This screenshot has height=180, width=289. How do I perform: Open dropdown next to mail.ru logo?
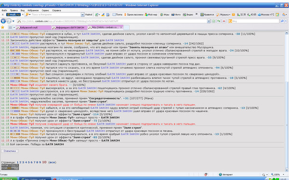[23, 14]
